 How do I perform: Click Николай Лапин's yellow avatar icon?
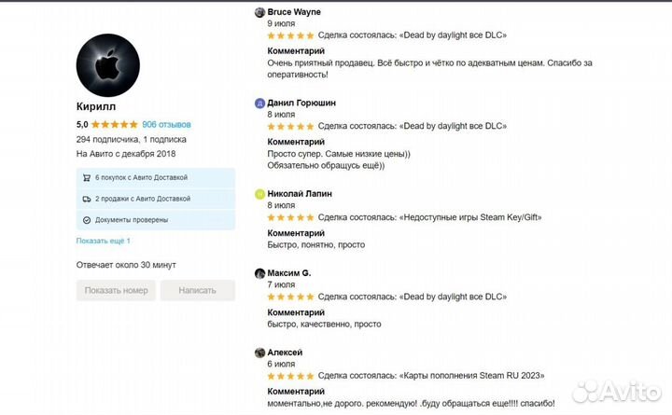pyautogui.click(x=259, y=194)
